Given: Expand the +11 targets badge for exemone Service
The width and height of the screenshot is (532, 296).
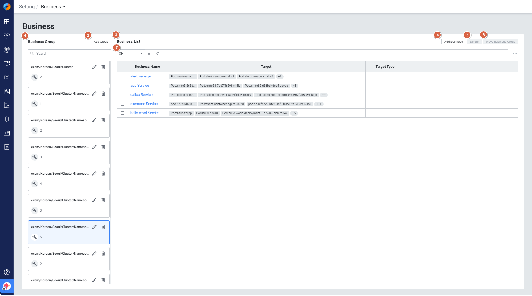Looking at the screenshot, I should 319,104.
